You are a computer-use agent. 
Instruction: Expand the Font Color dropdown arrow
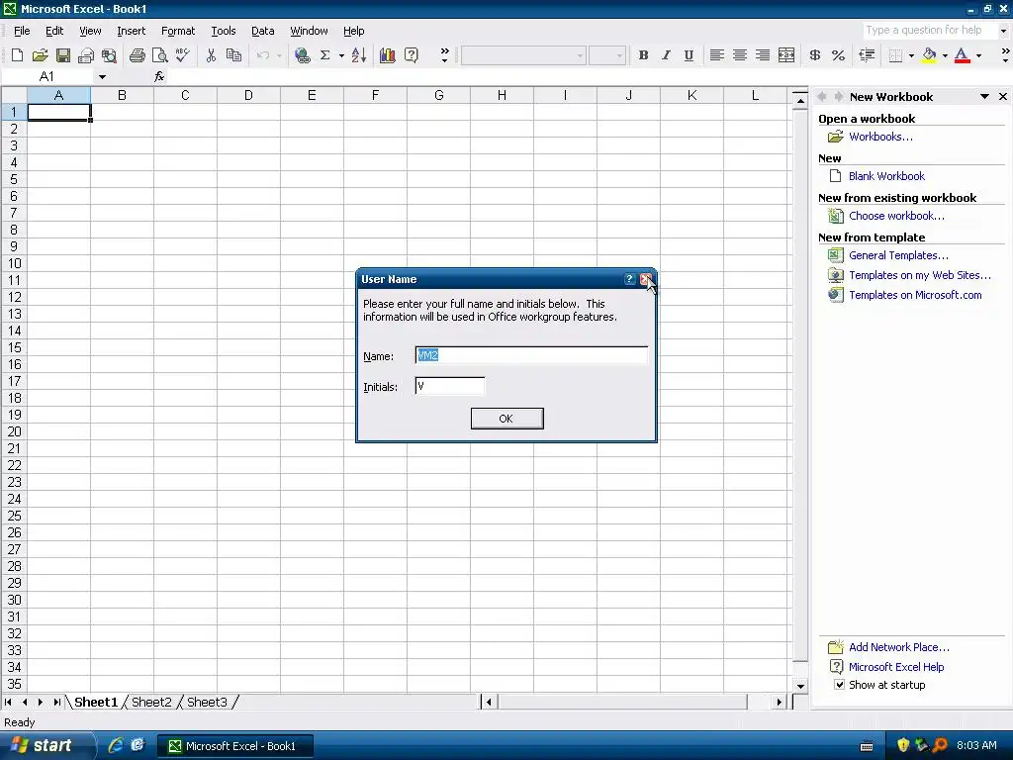coord(978,55)
